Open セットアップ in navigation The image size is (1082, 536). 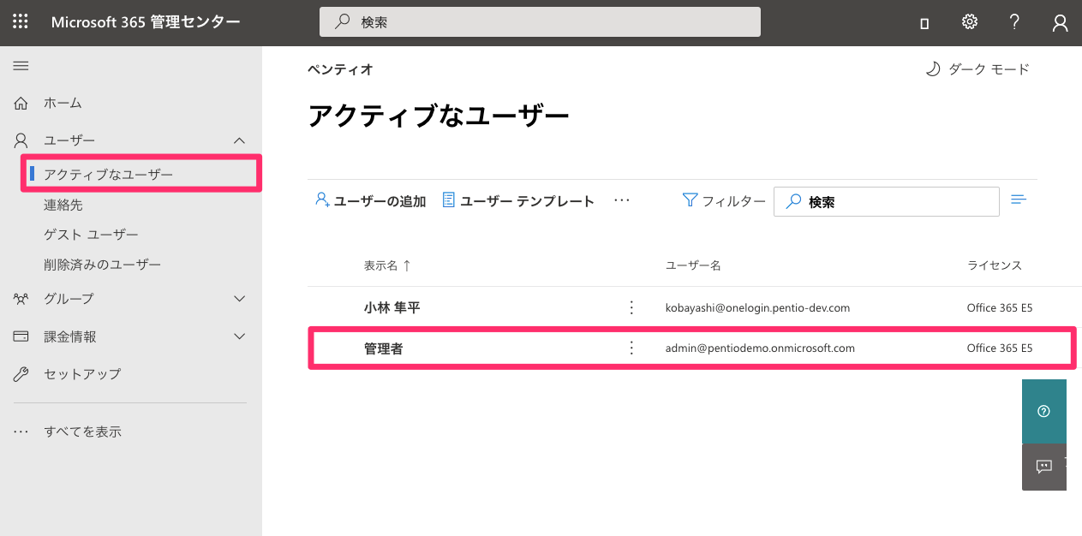(x=82, y=374)
